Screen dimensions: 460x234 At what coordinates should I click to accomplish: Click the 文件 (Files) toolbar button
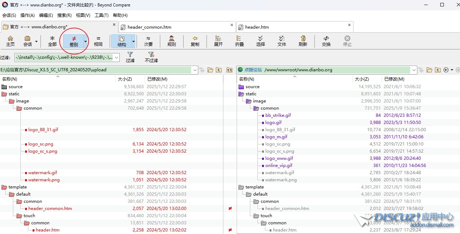[282, 41]
